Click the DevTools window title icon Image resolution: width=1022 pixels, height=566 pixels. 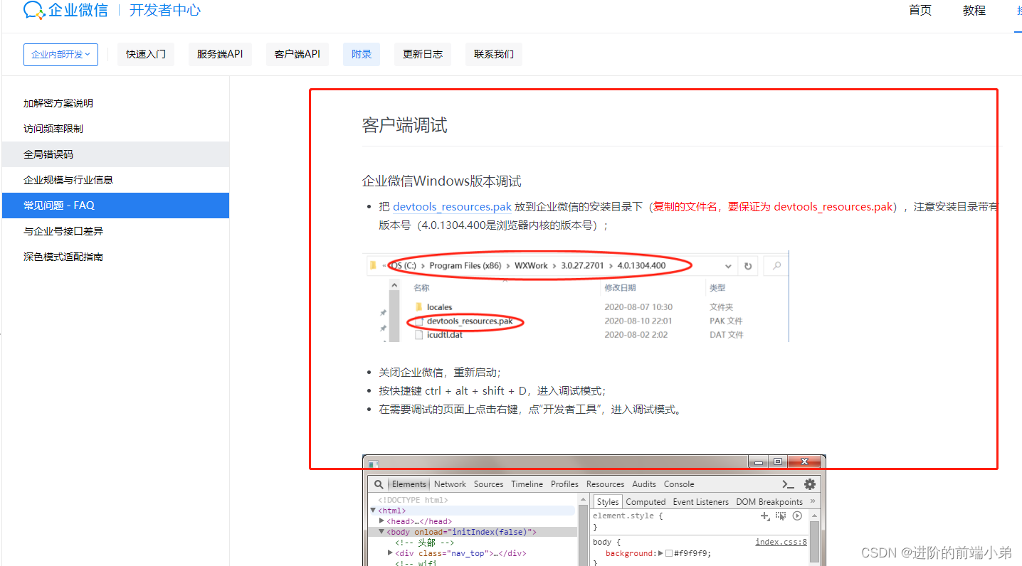coord(373,464)
